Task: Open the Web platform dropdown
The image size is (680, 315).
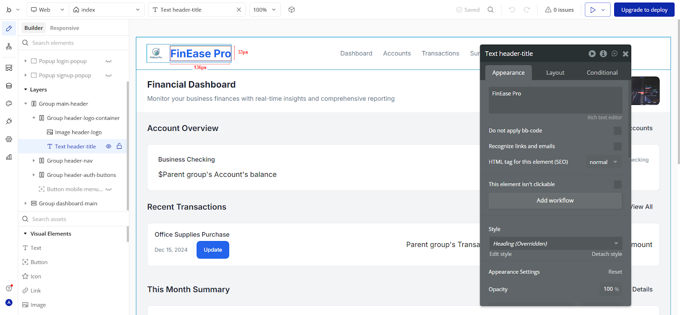Action: (48, 9)
